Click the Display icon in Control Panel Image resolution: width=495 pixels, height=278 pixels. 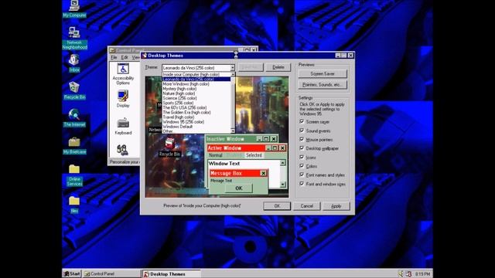(x=123, y=96)
